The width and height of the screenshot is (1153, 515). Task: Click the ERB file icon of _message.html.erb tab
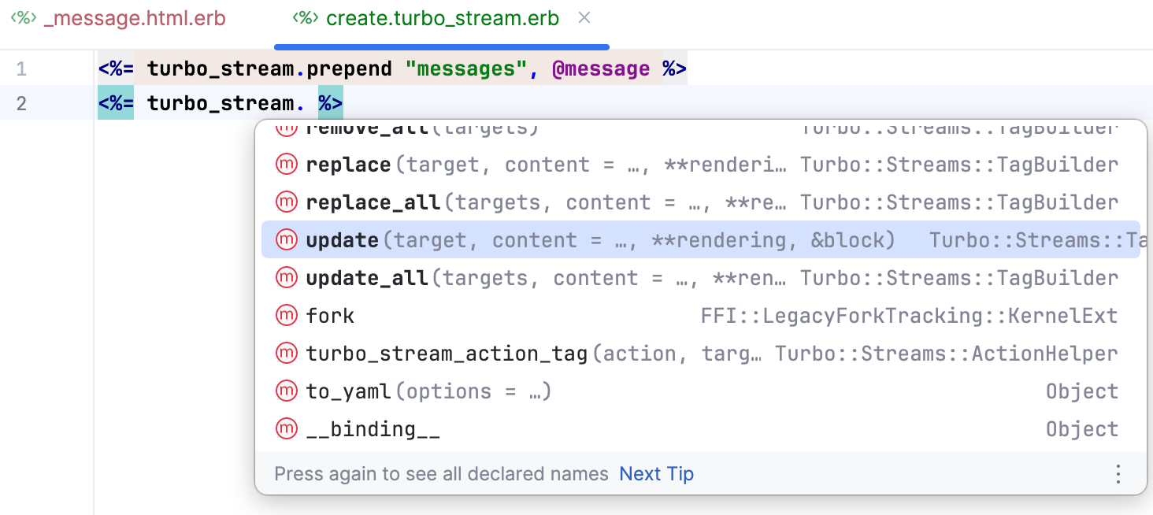coord(24,18)
